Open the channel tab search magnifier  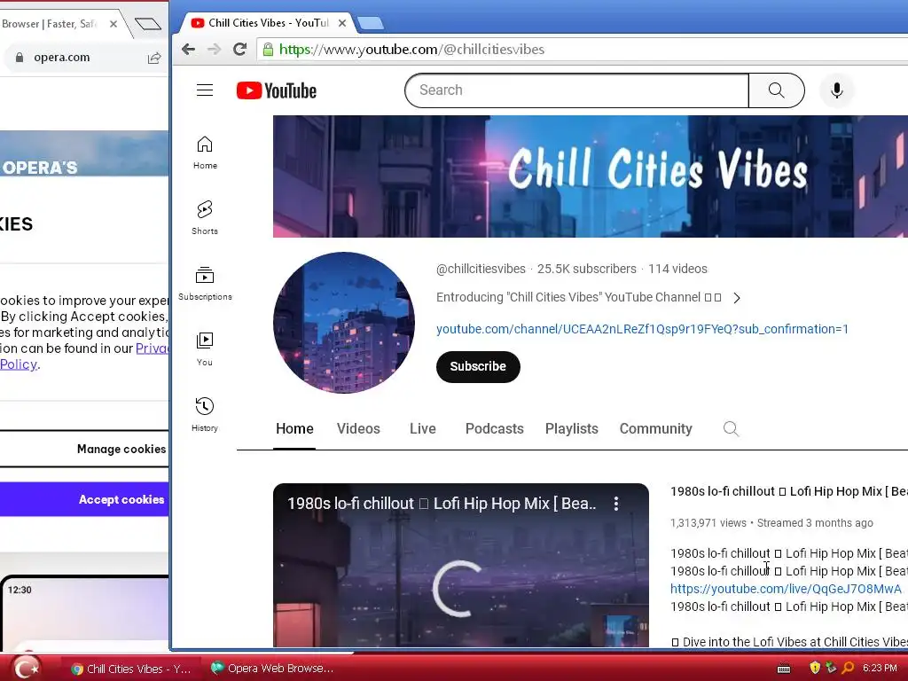point(731,428)
